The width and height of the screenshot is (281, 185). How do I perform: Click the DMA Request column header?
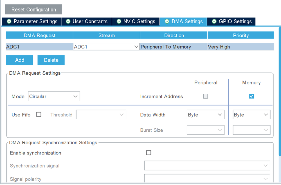(x=39, y=35)
